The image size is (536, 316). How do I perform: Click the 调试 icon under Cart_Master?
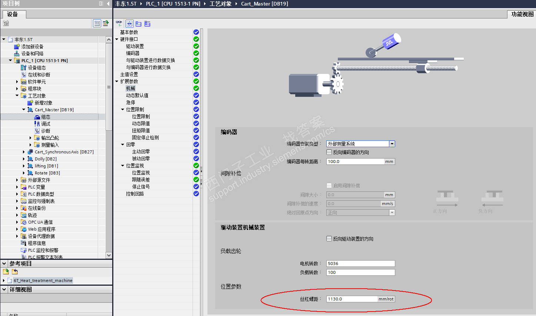[x=37, y=124]
